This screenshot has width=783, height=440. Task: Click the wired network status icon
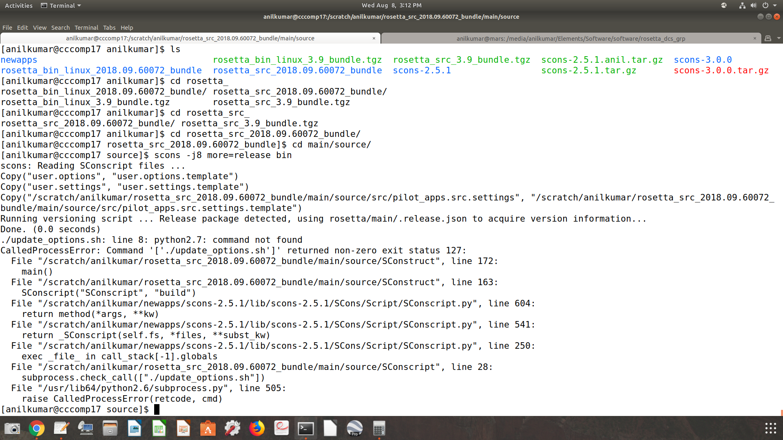[x=742, y=6]
